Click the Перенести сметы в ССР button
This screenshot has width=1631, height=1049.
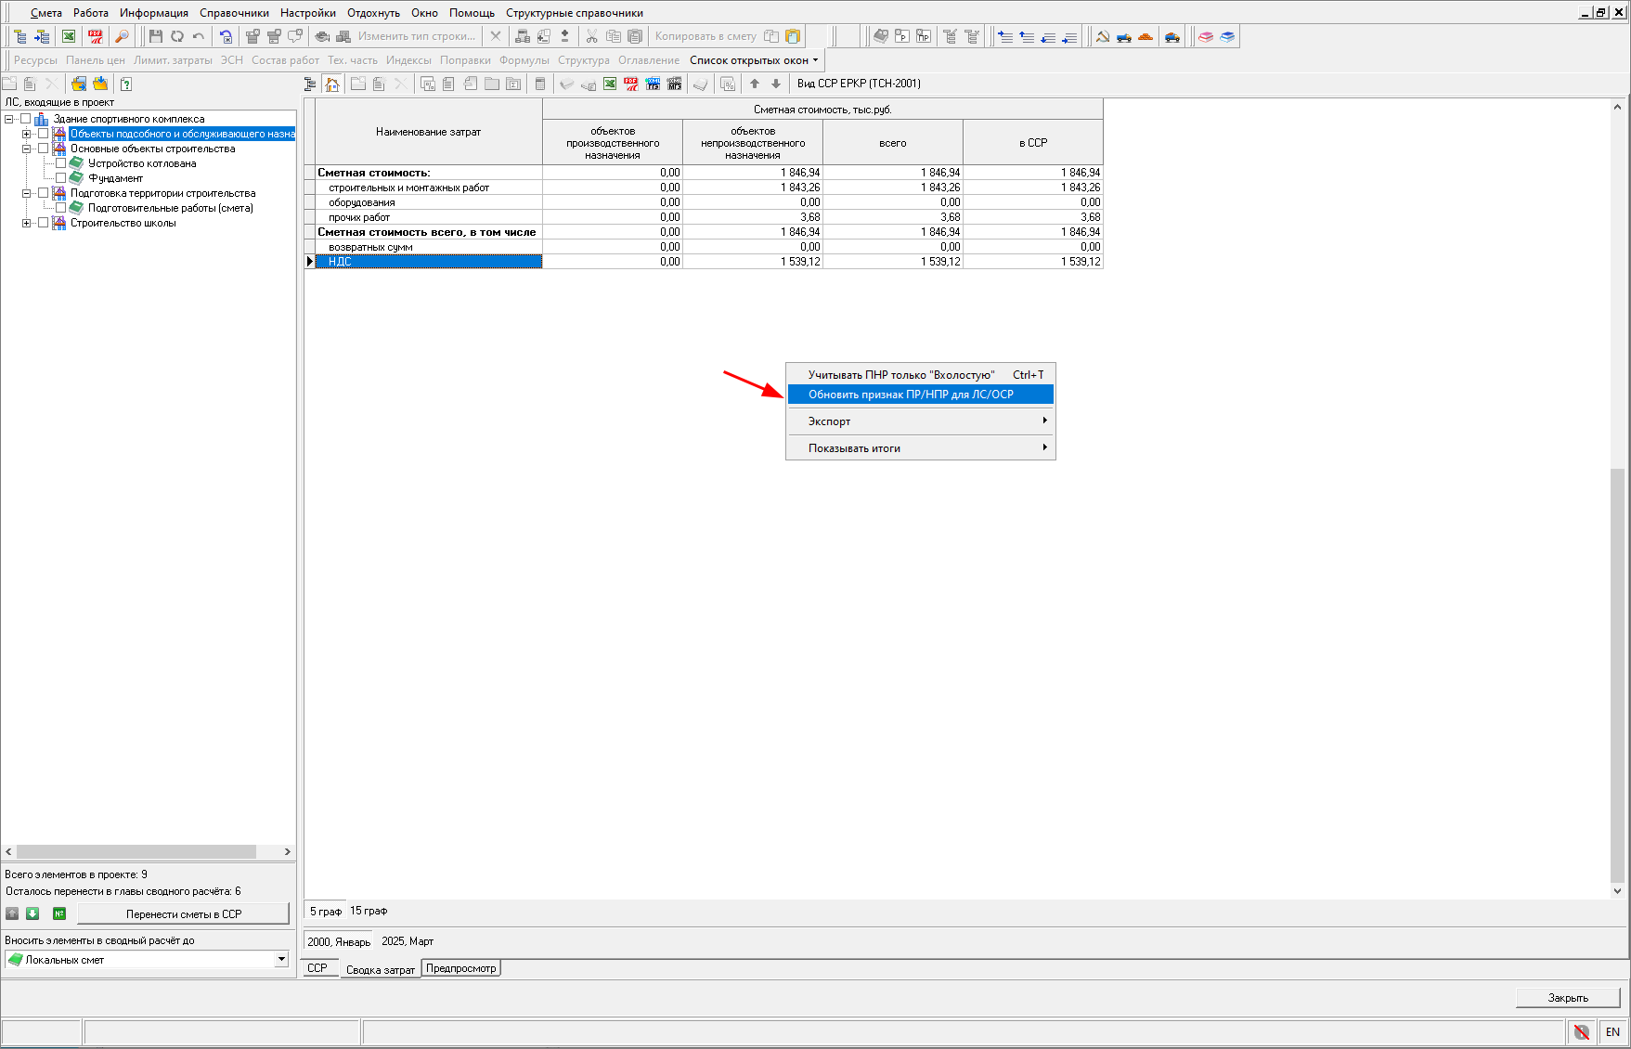click(183, 914)
